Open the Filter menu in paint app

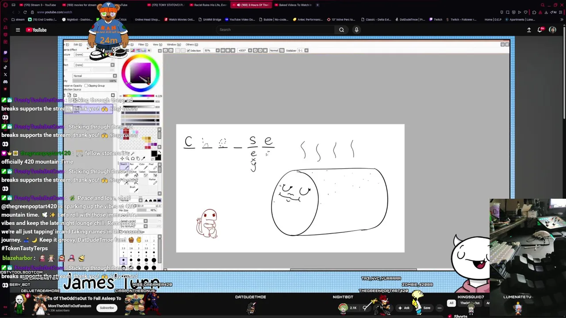(142, 45)
